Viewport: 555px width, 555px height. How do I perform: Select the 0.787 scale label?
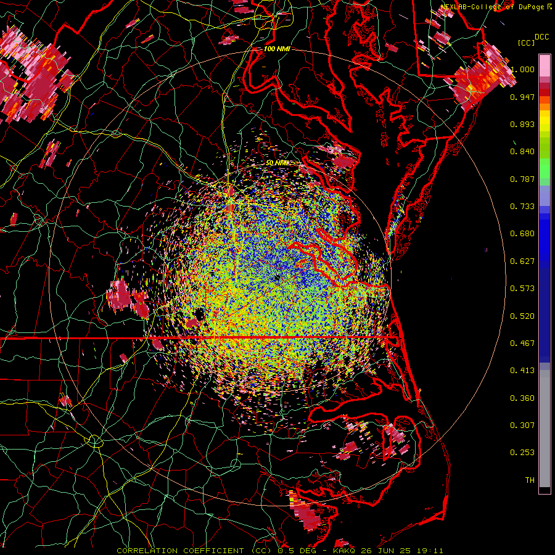point(522,179)
